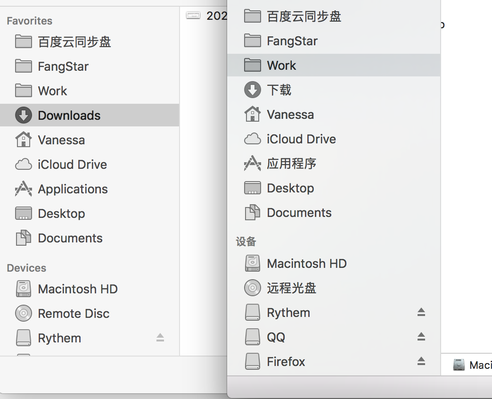Open the 下载 folder in the dialog sidebar
492x399 pixels.
coord(278,90)
